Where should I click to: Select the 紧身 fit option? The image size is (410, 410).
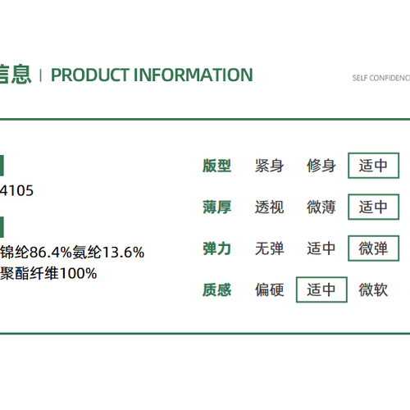tap(269, 166)
